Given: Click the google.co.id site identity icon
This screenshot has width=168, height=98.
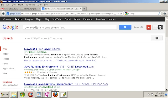Looking at the screenshot, I should tap(13, 14).
